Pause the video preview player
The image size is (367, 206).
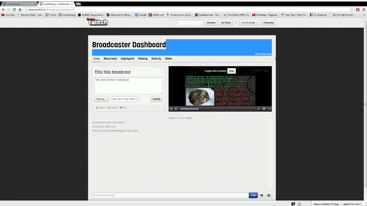click(x=171, y=109)
